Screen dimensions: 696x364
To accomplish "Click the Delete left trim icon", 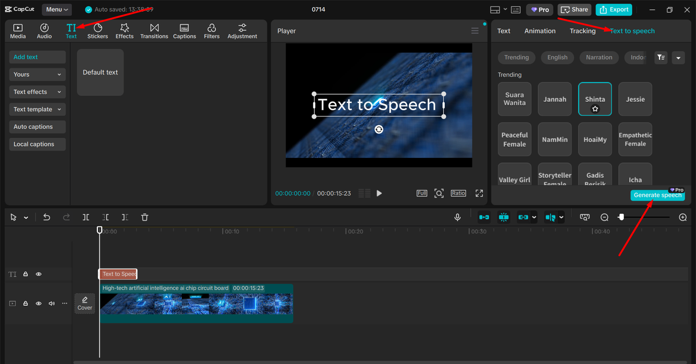I will point(105,217).
